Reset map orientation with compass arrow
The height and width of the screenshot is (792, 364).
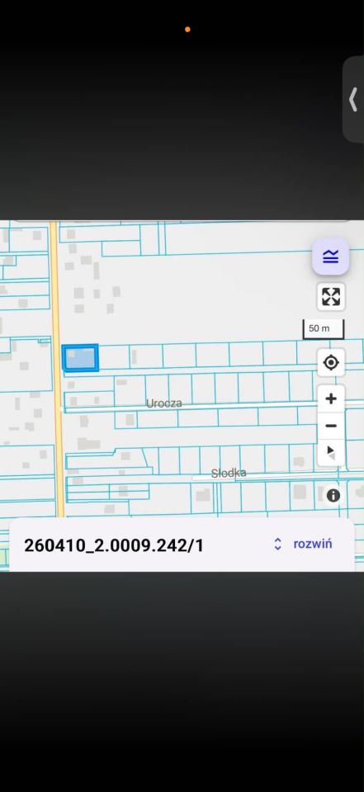click(331, 453)
